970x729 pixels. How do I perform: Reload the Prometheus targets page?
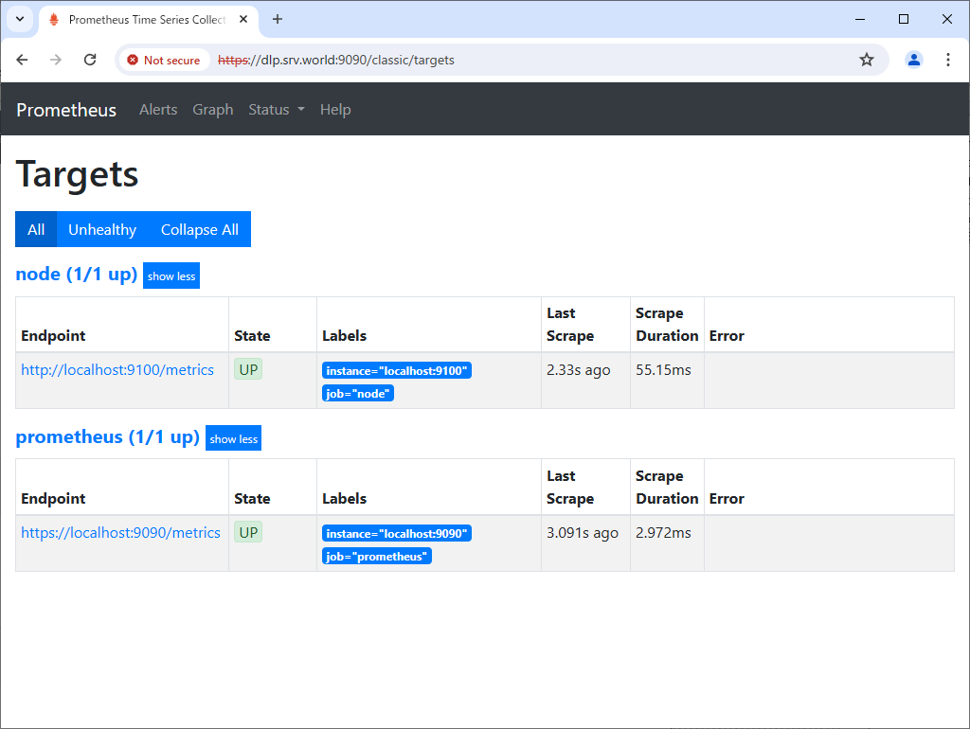[90, 60]
